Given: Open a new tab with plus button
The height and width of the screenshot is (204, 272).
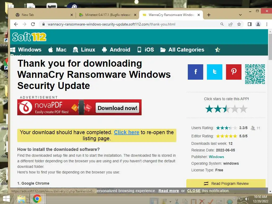Looking at the screenshot, I should [209, 15].
